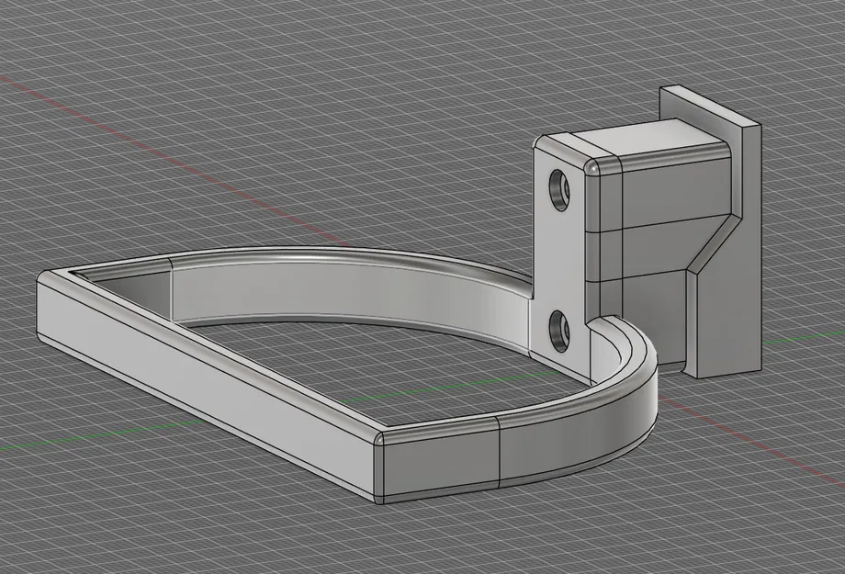The height and width of the screenshot is (574, 845).
Task: Select the curved inner wall of the ring
Action: point(350,293)
